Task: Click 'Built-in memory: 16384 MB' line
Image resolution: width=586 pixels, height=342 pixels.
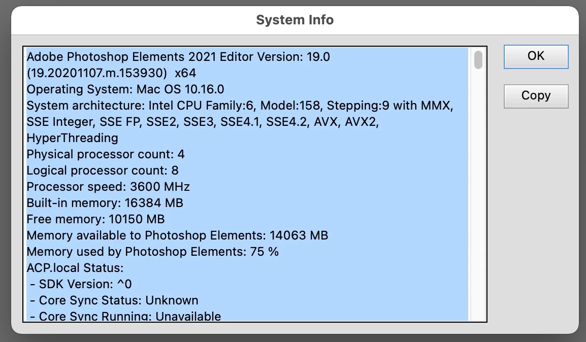Action: point(105,203)
